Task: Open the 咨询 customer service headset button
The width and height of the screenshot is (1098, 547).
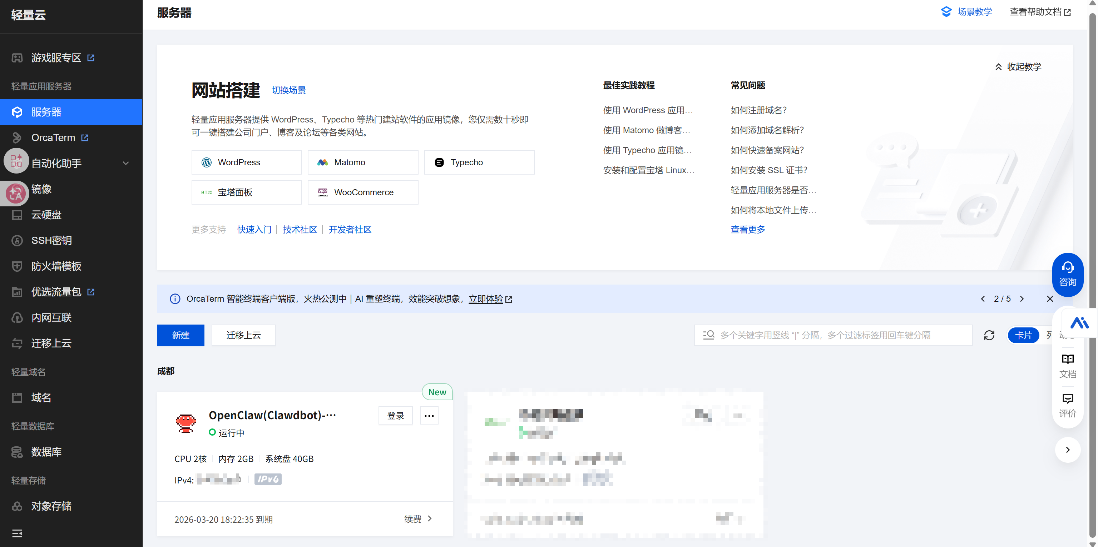Action: tap(1067, 275)
